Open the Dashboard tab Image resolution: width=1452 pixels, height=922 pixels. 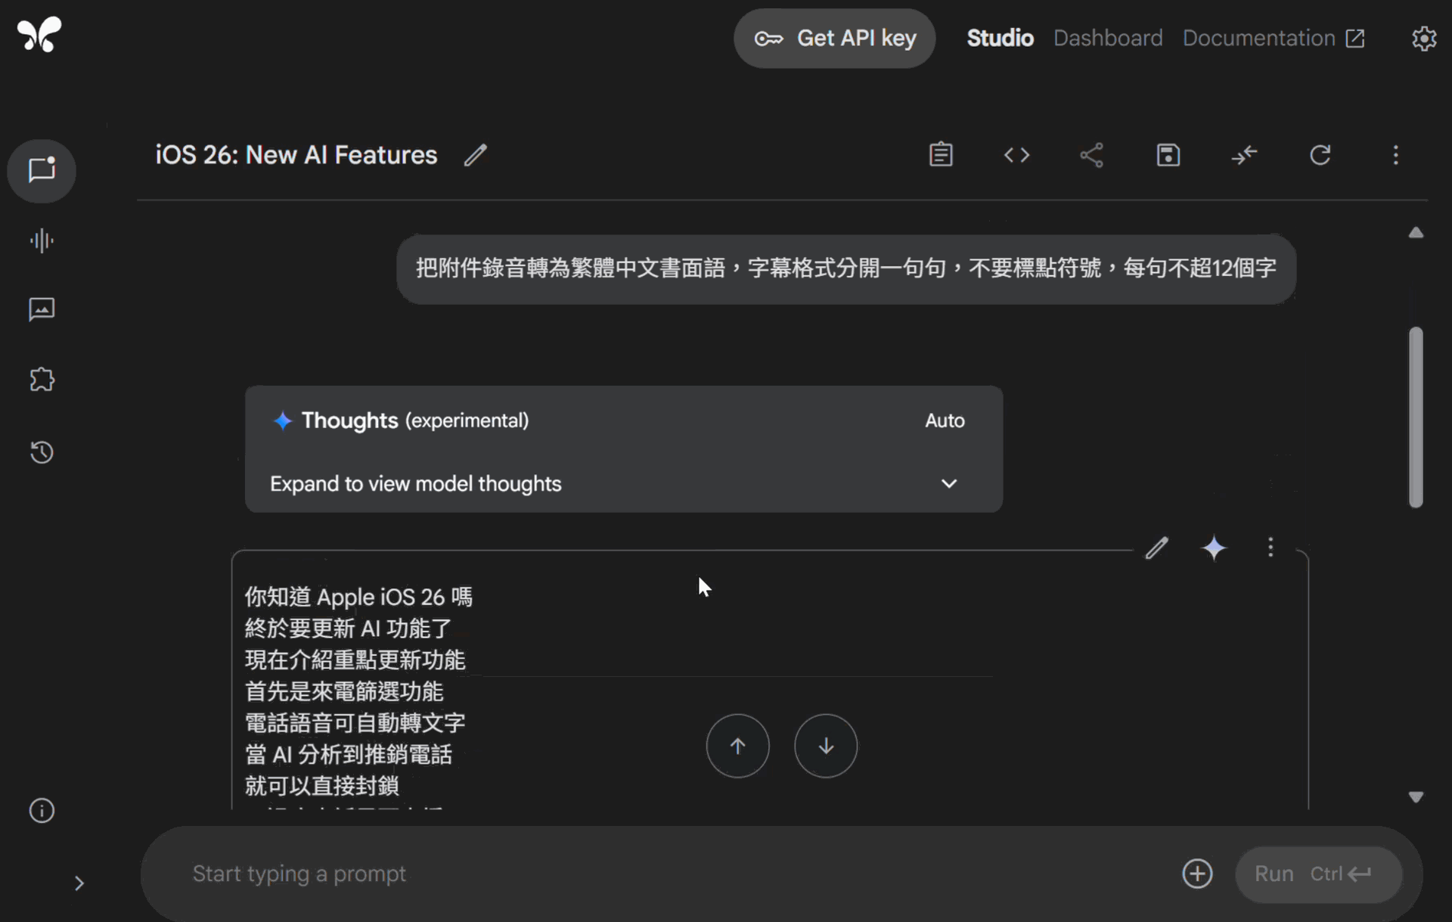click(1108, 39)
